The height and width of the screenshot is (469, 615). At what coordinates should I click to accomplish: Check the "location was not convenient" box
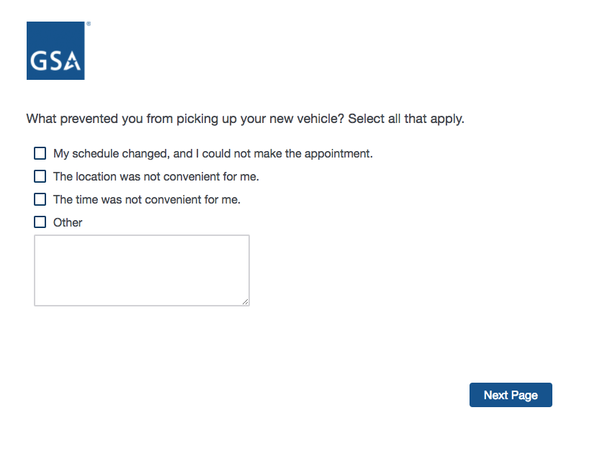[40, 176]
